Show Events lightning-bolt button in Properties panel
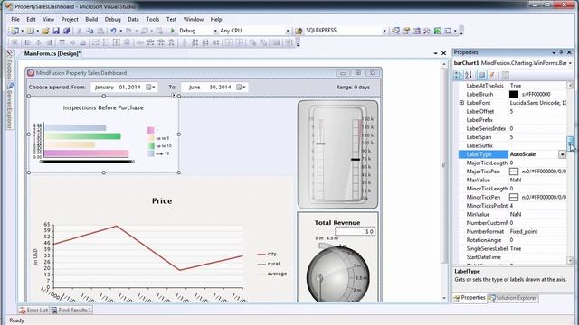Screen dimensions: 579x325 [x=492, y=75]
